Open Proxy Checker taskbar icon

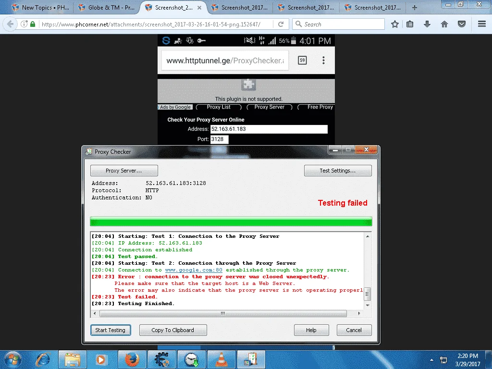click(x=251, y=360)
